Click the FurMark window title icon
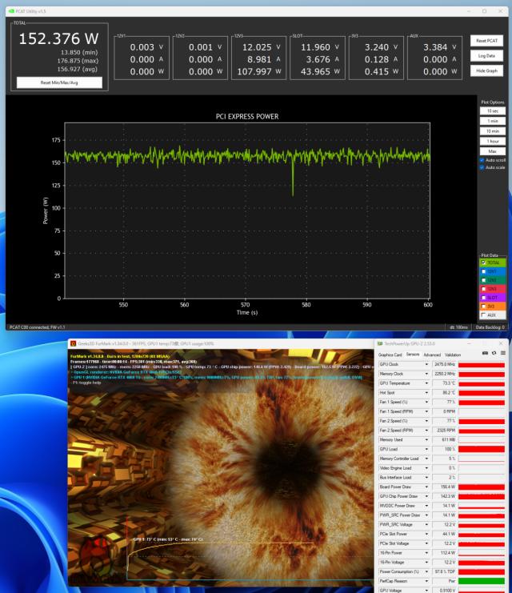This screenshot has height=593, width=512. tap(74, 343)
